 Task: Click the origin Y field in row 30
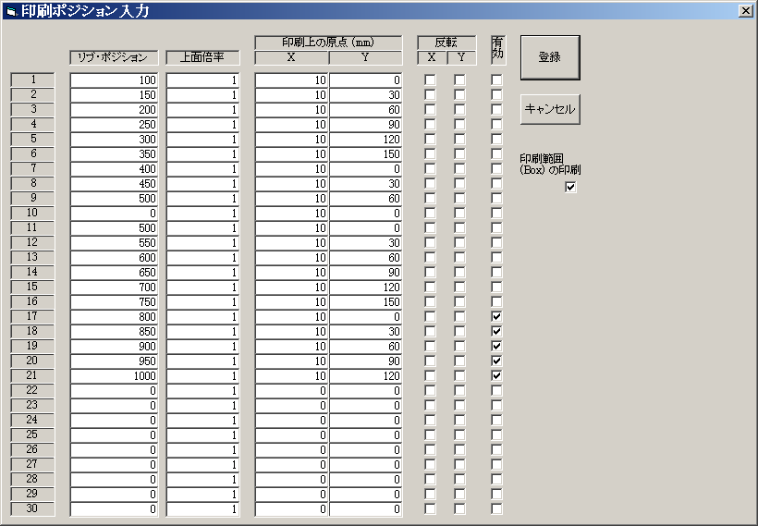coord(366,509)
